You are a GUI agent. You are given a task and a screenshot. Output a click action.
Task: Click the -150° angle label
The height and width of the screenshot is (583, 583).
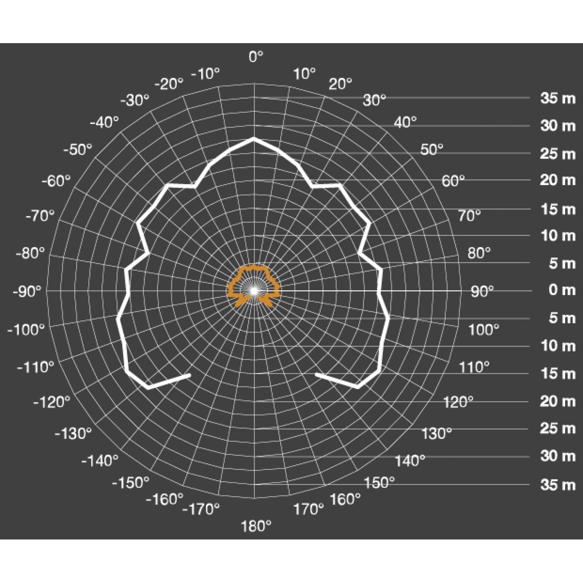131,483
